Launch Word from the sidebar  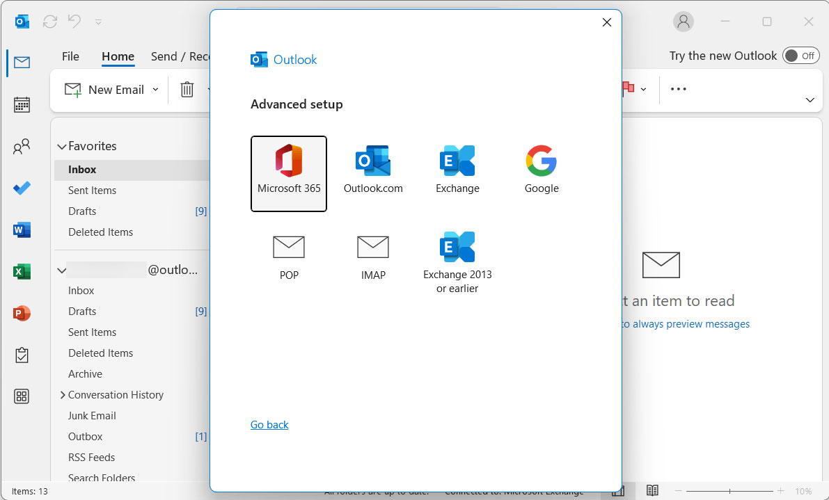coord(22,229)
